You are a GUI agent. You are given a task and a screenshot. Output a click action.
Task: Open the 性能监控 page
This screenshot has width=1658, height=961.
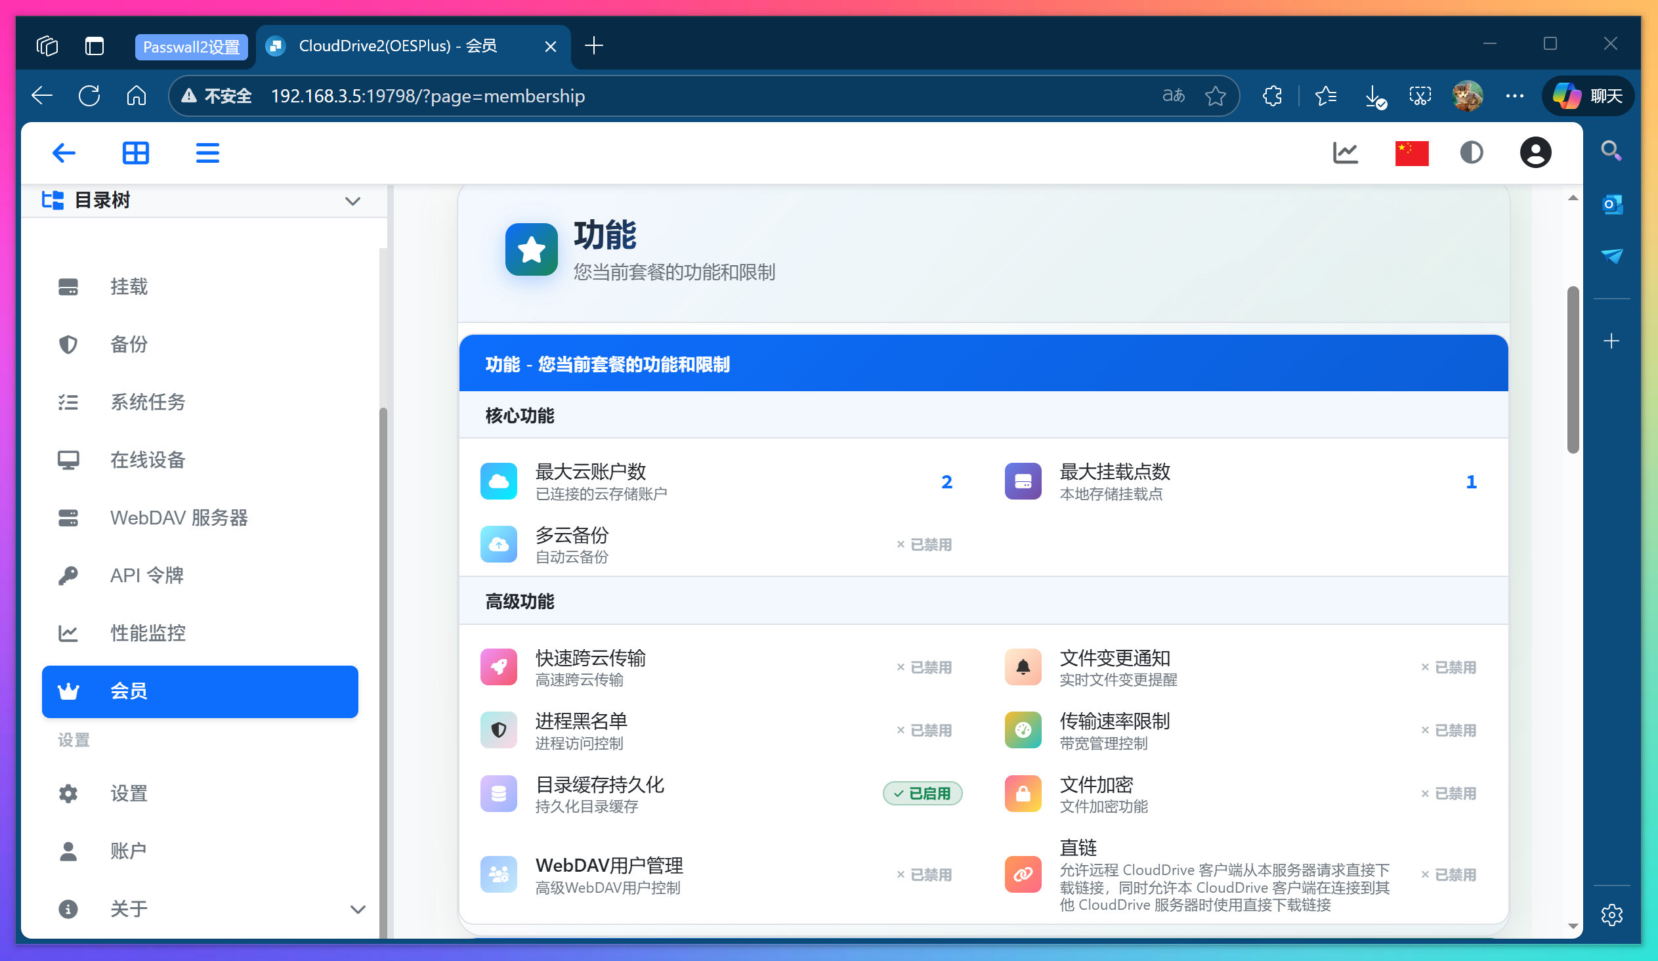(148, 633)
